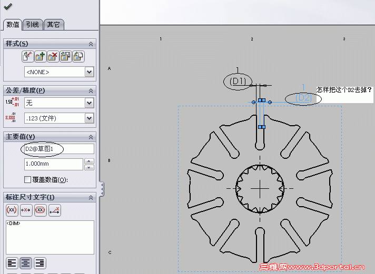Select the right justify text icon
The image size is (375, 274).
40,263
